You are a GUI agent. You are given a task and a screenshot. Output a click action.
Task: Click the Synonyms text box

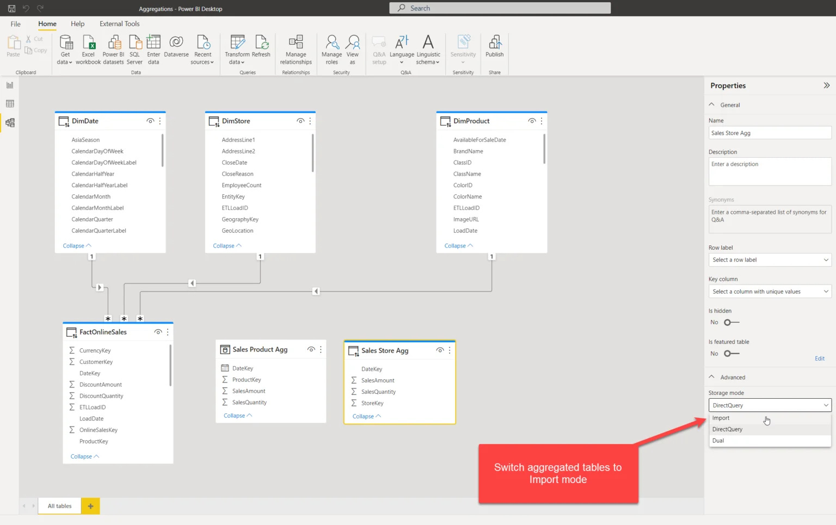[x=770, y=220]
